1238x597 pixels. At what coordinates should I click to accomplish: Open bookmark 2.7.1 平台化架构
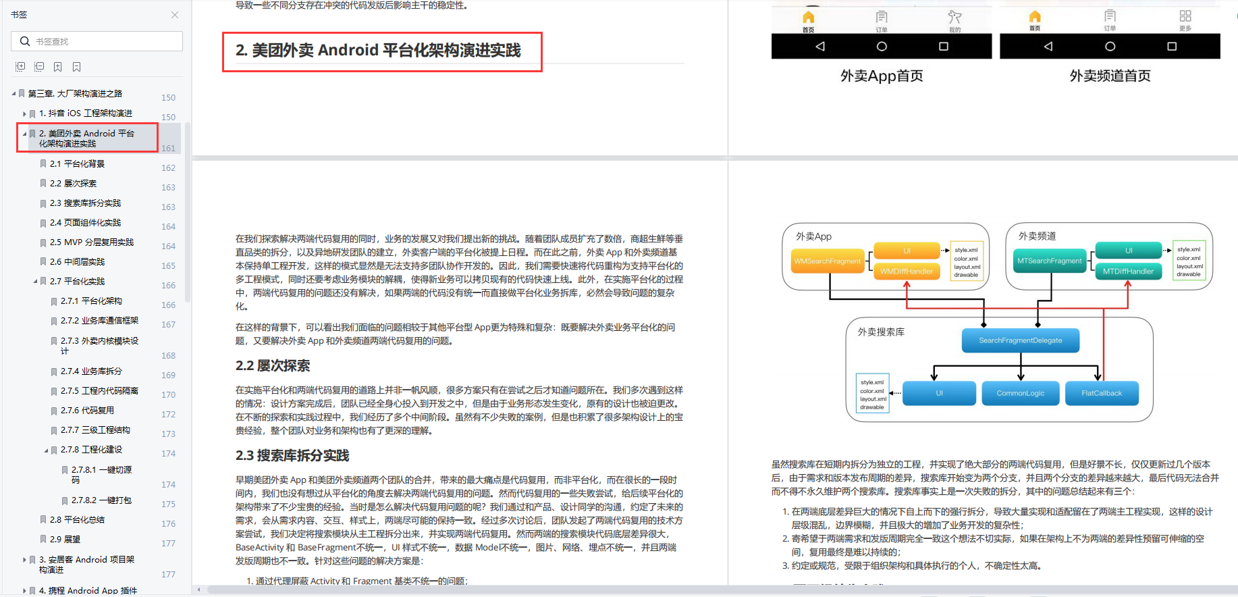coord(91,301)
